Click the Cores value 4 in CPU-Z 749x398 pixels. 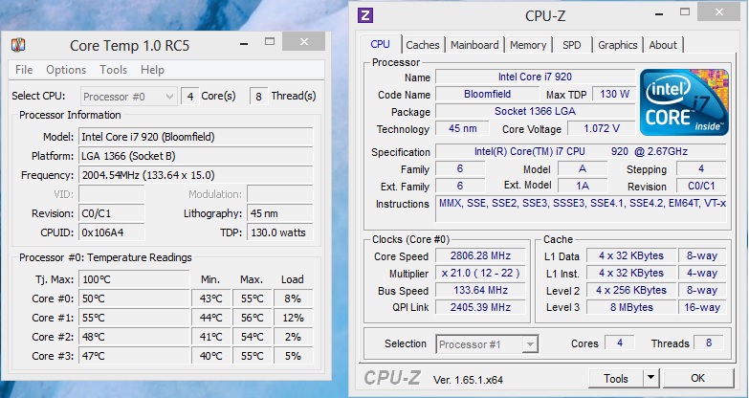620,343
